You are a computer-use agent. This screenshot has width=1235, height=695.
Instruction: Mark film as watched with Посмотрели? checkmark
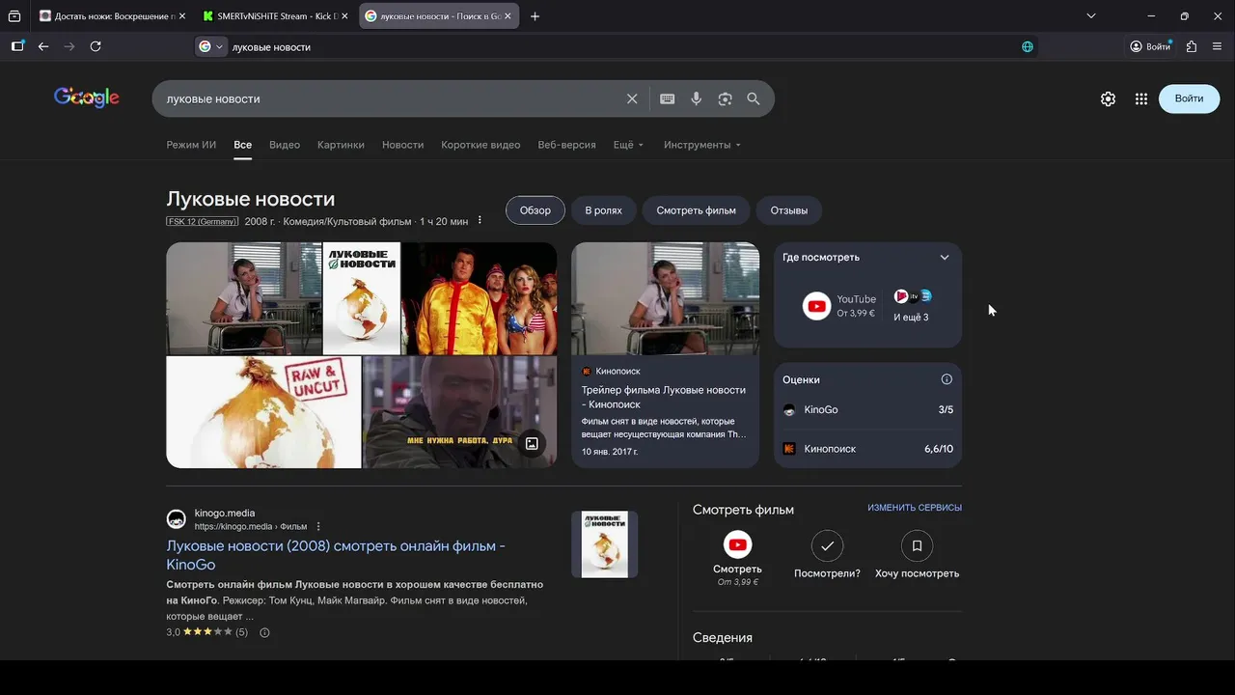coord(827,545)
